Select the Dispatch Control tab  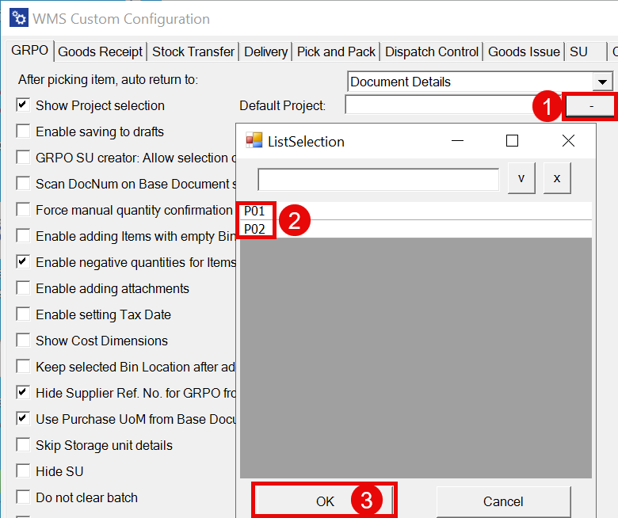(x=432, y=51)
